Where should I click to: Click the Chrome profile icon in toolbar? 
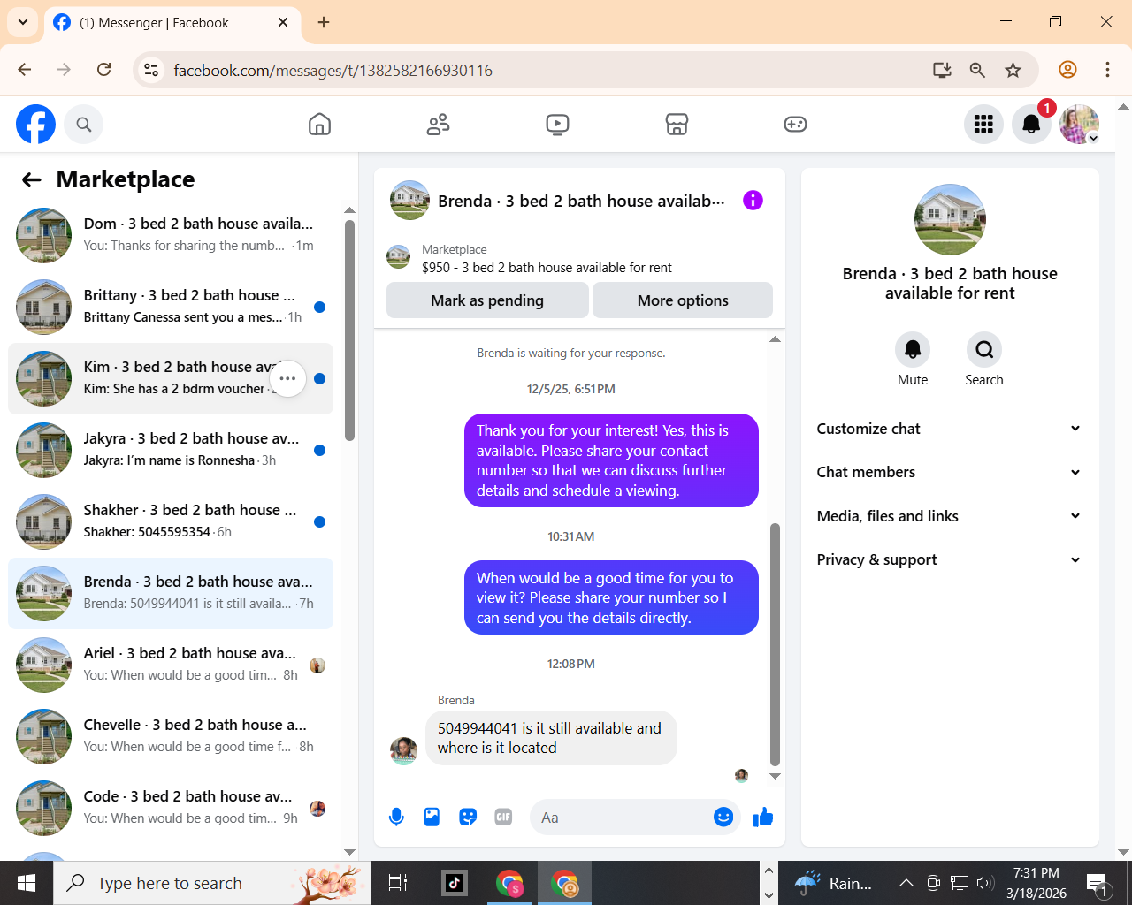[1067, 70]
